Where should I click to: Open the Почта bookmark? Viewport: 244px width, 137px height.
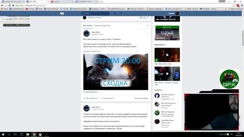(4, 9)
